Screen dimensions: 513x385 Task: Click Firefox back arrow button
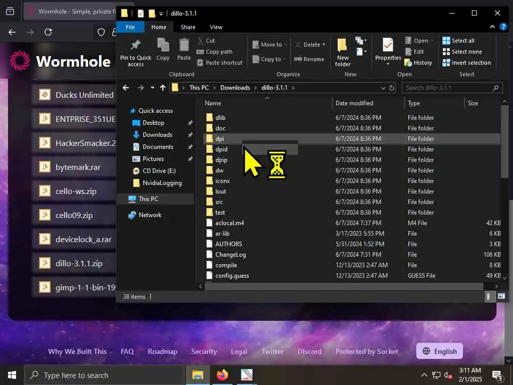(x=12, y=32)
